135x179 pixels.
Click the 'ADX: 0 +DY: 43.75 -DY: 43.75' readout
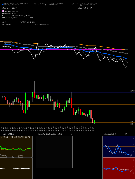click(15, 137)
